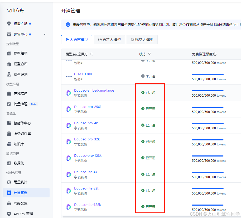Open the Doubao-lite-128k model link
241x218 pixels.
pyautogui.click(x=88, y=205)
